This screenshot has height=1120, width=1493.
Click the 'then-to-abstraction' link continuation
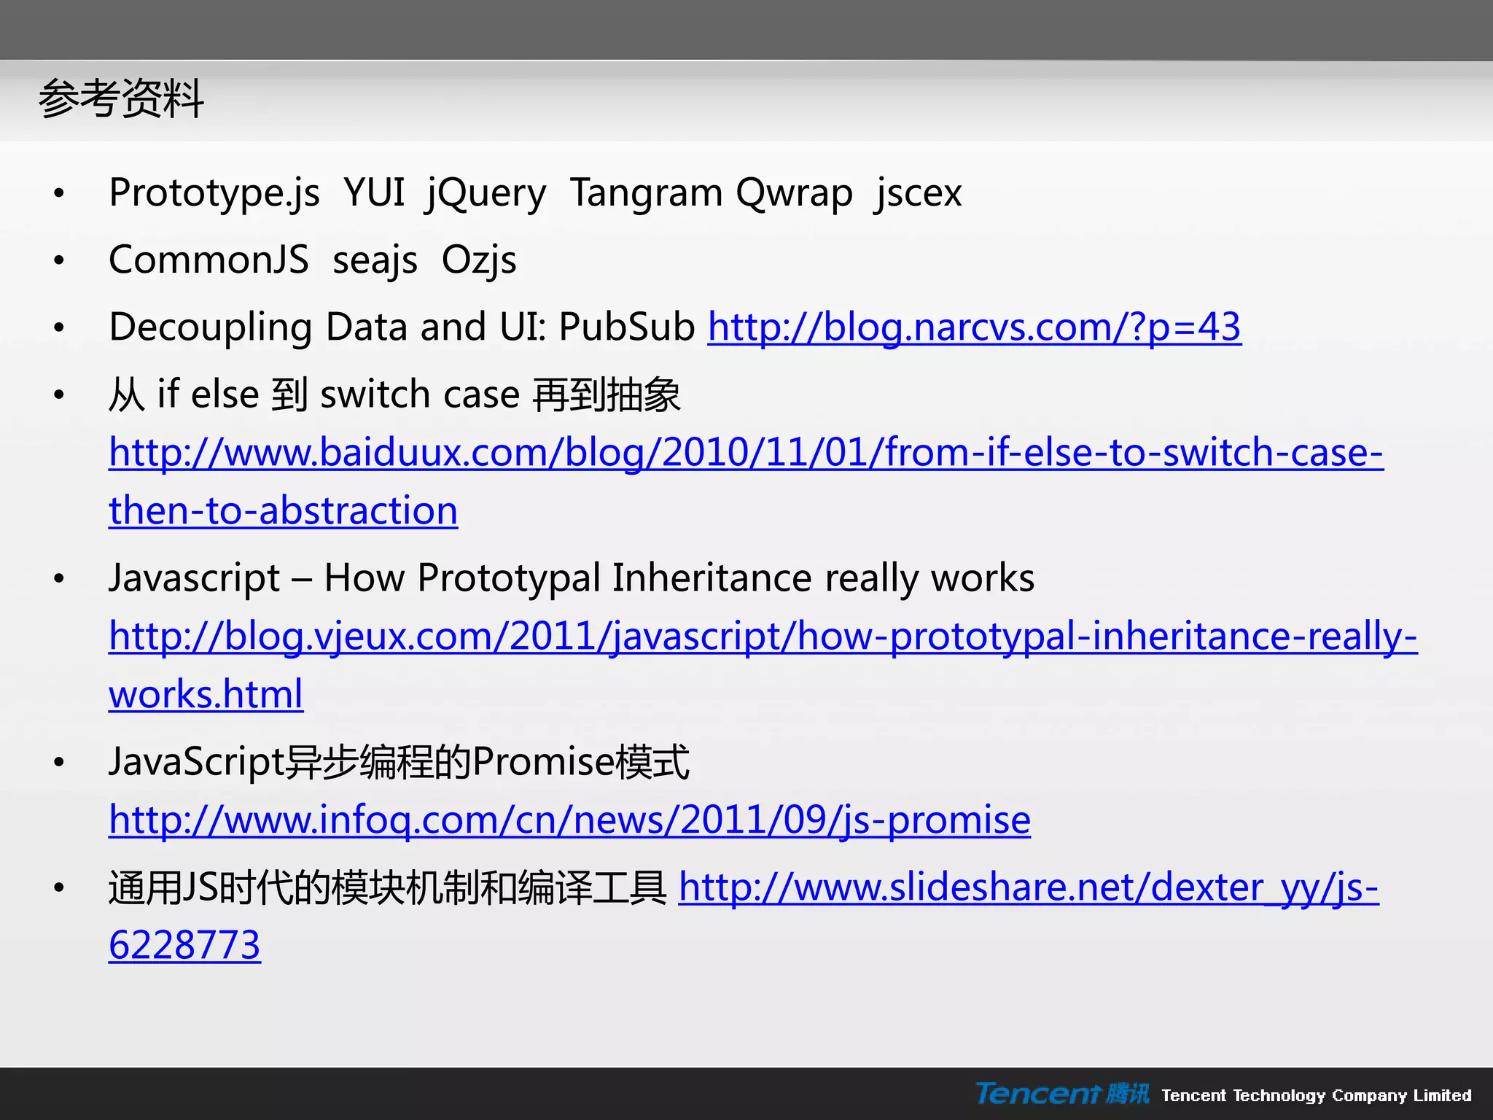283,510
